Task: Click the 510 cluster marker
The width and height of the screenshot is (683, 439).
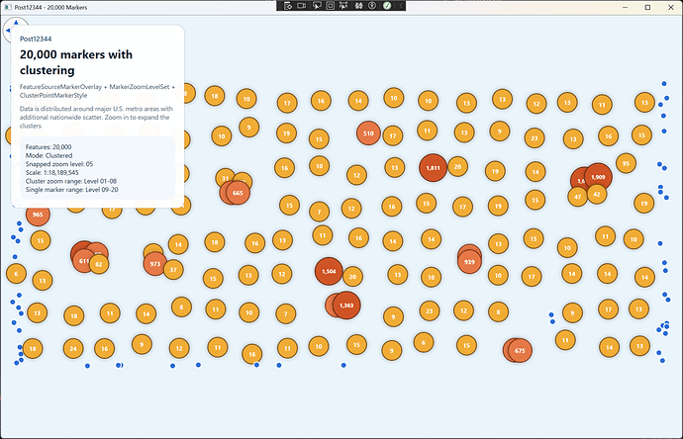Action: (367, 132)
